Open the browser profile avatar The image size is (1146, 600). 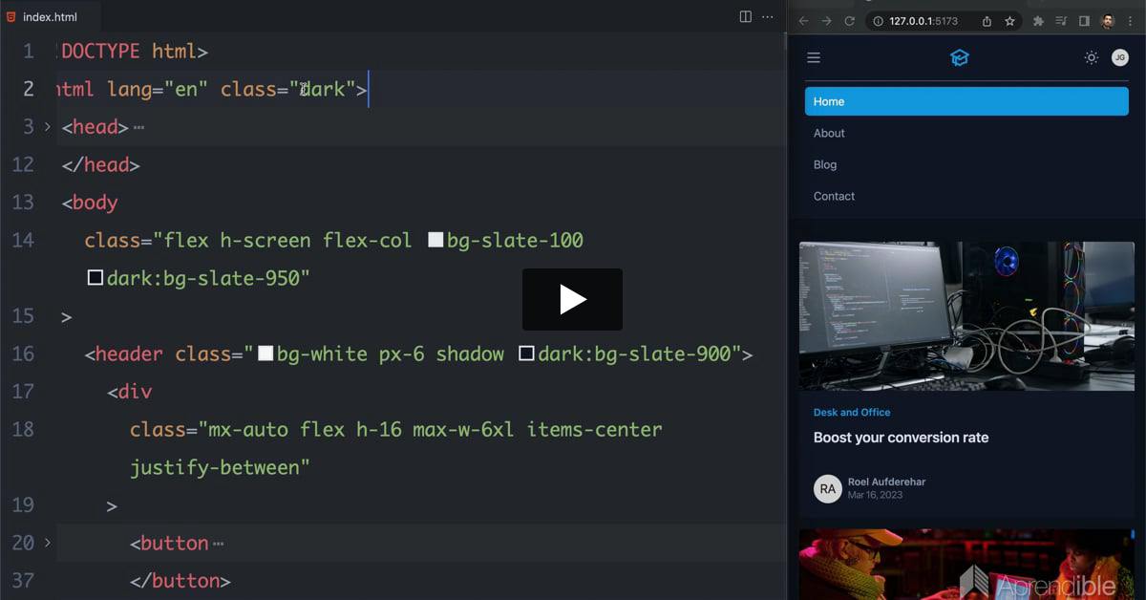(1108, 21)
